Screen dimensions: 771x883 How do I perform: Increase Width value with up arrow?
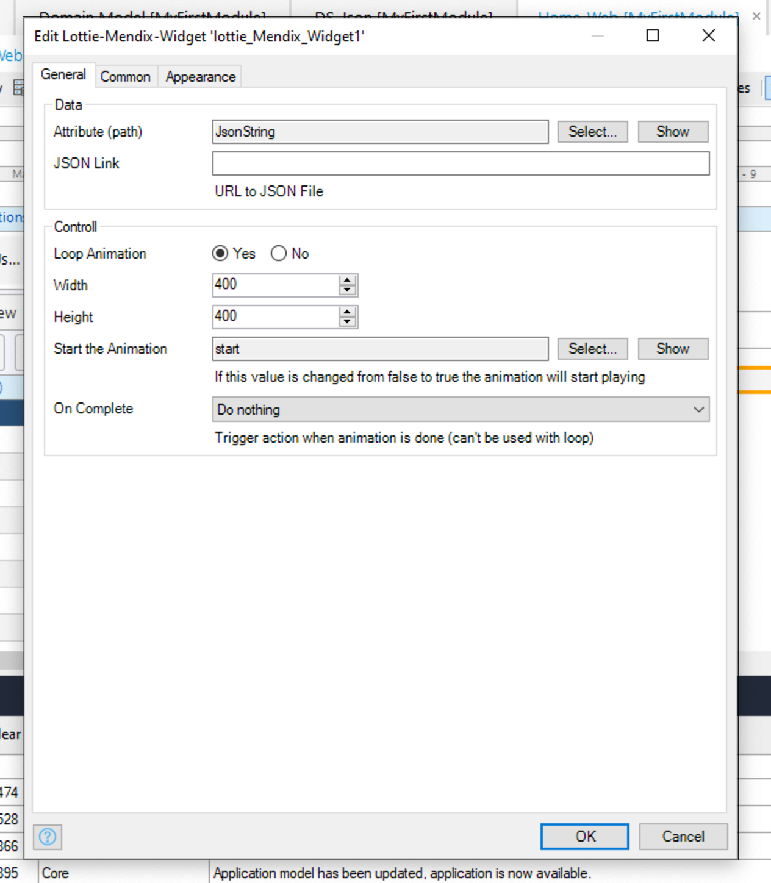pos(347,281)
